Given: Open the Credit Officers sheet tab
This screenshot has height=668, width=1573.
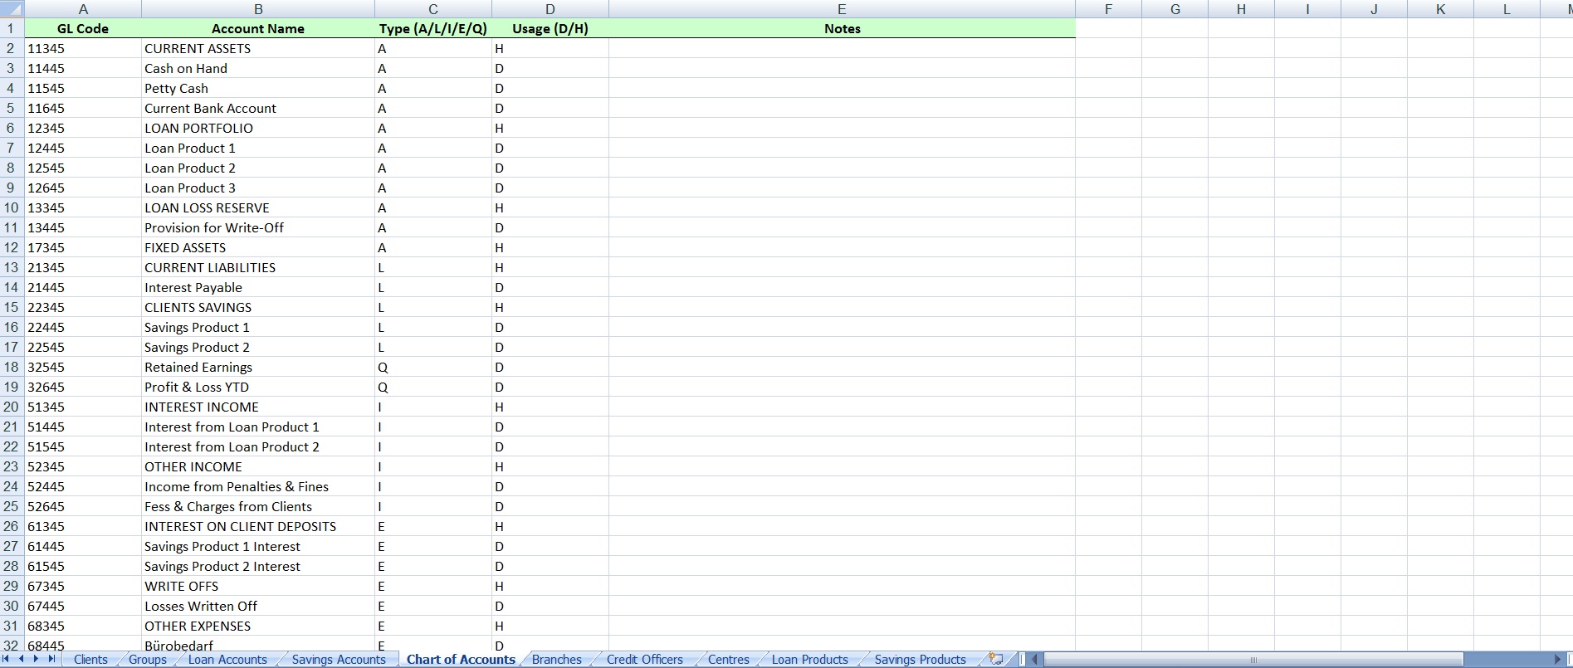Looking at the screenshot, I should (x=644, y=660).
